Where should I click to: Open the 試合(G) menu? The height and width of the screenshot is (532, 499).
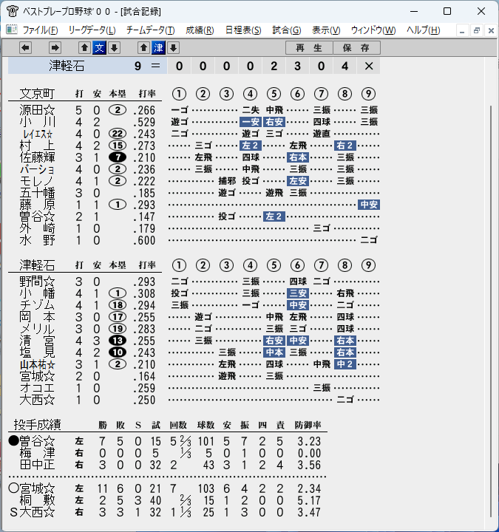(287, 30)
